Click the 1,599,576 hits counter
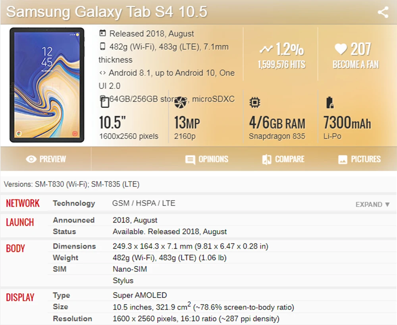Image resolution: width=397 pixels, height=325 pixels. pyautogui.click(x=281, y=65)
